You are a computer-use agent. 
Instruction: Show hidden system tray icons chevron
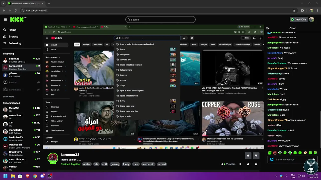276,176
